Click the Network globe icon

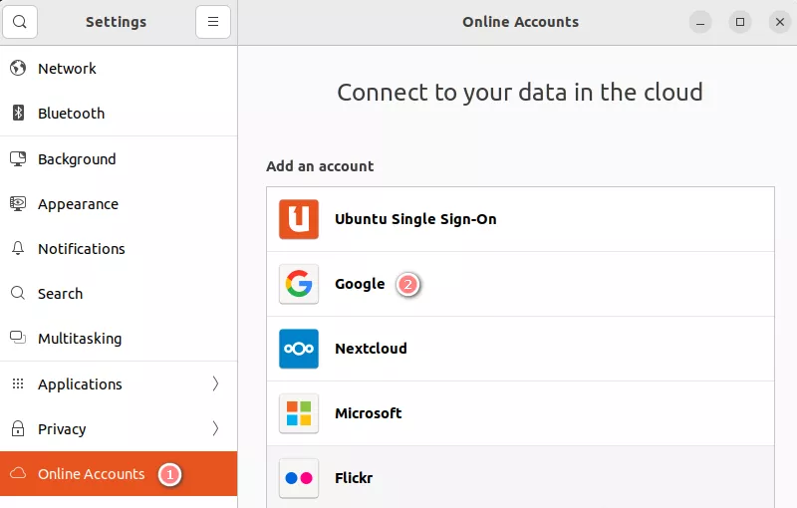tap(18, 68)
